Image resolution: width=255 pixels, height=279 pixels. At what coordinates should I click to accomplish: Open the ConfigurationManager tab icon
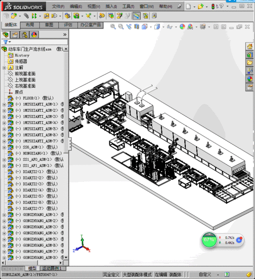25,35
